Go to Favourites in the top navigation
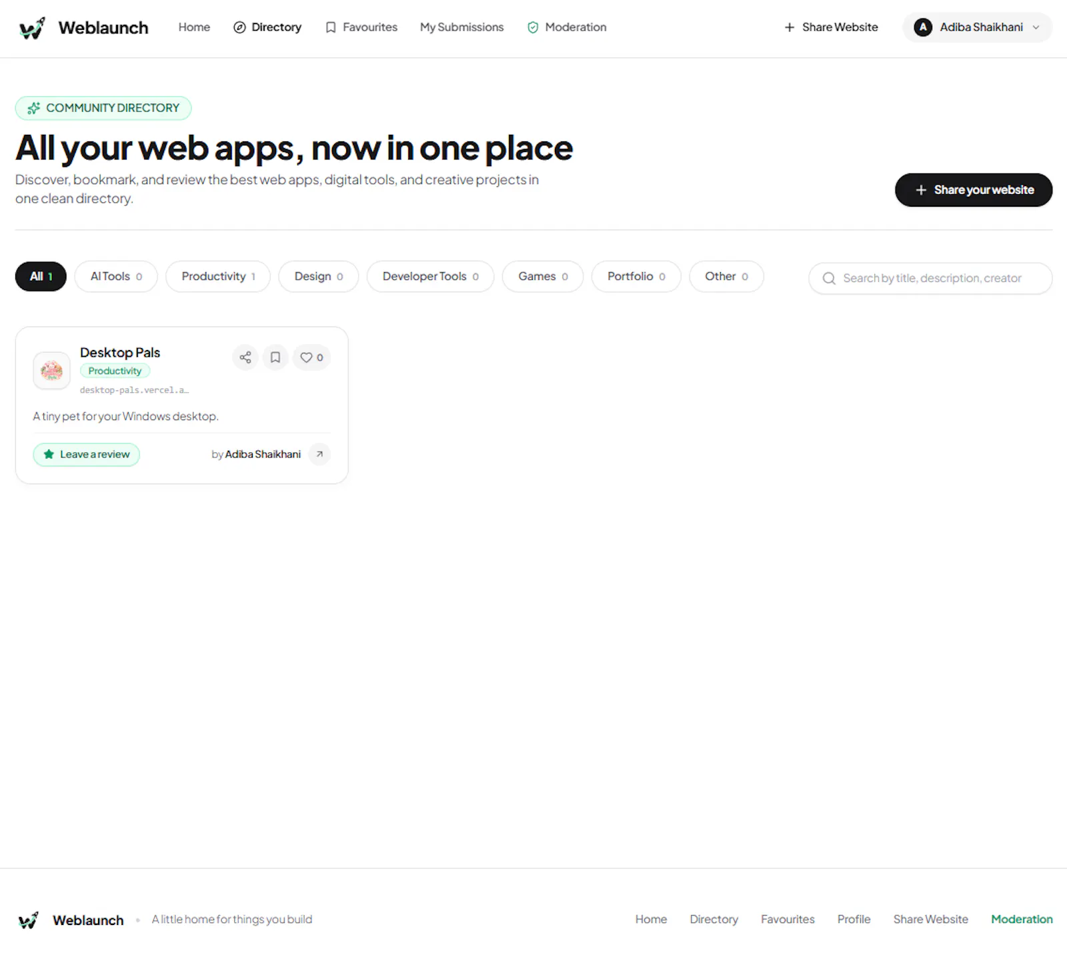 [x=361, y=27]
